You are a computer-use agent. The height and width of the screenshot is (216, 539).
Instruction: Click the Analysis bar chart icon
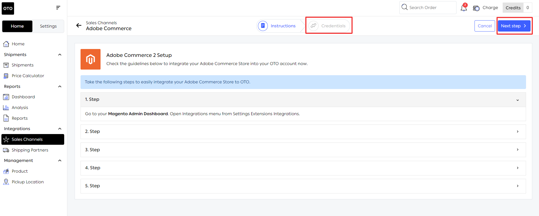point(6,108)
